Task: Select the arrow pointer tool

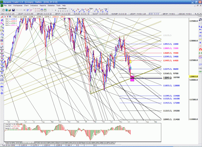Action: click(2, 90)
